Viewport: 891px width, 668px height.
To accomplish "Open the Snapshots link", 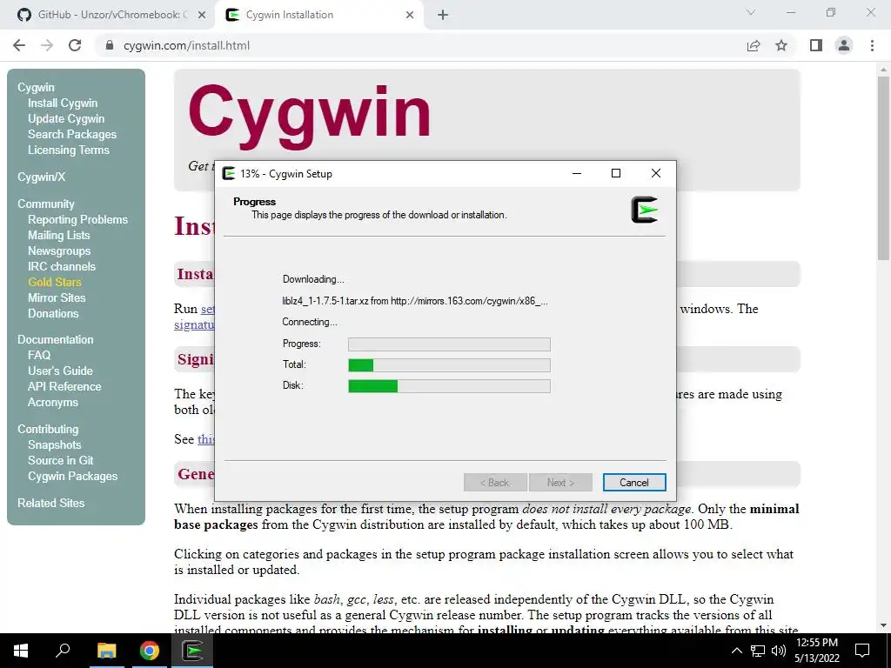I will tap(55, 444).
